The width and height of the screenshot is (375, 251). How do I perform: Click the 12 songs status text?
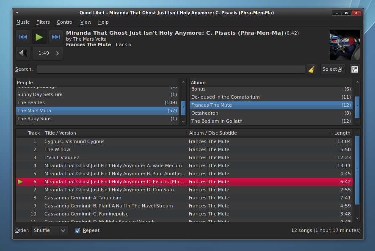325,230
